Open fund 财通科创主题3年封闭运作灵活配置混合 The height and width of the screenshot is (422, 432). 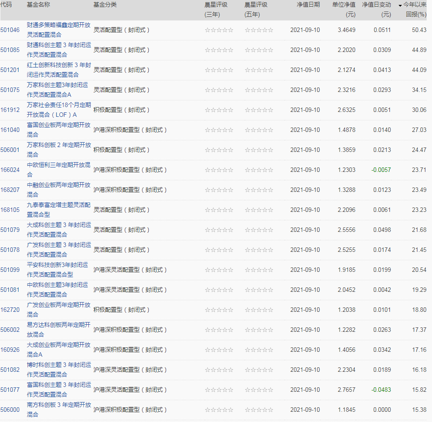(59, 50)
